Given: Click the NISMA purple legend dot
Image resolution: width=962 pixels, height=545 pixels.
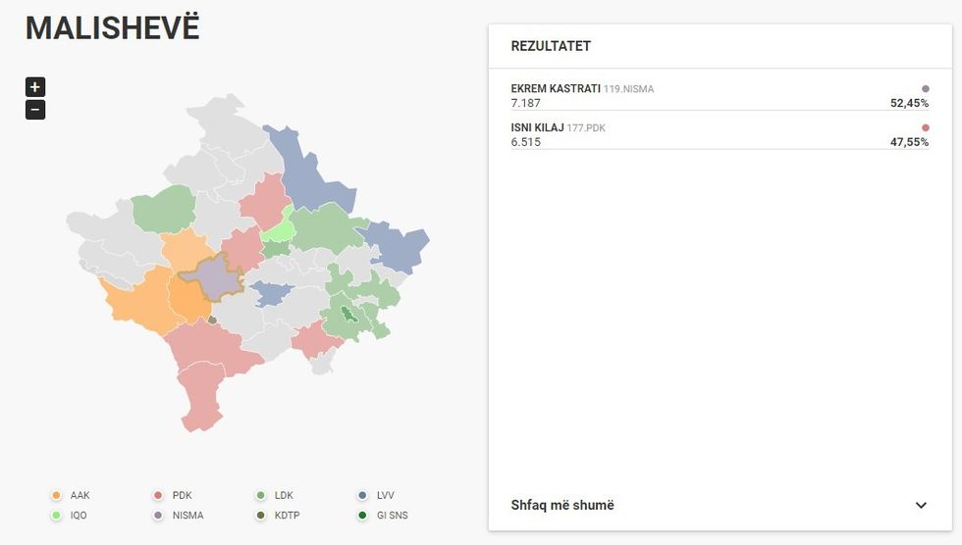Looking at the screenshot, I should 157,515.
